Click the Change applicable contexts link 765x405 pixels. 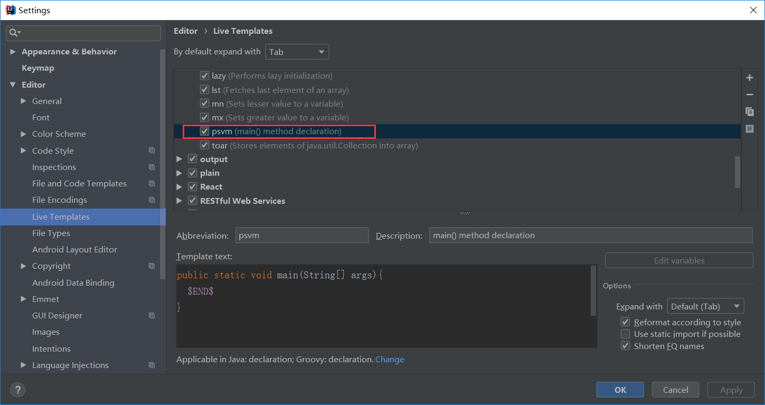(390, 360)
